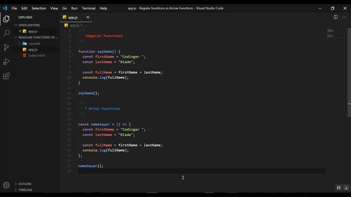Open the Source Control view
351x197 pixels.
[6, 48]
